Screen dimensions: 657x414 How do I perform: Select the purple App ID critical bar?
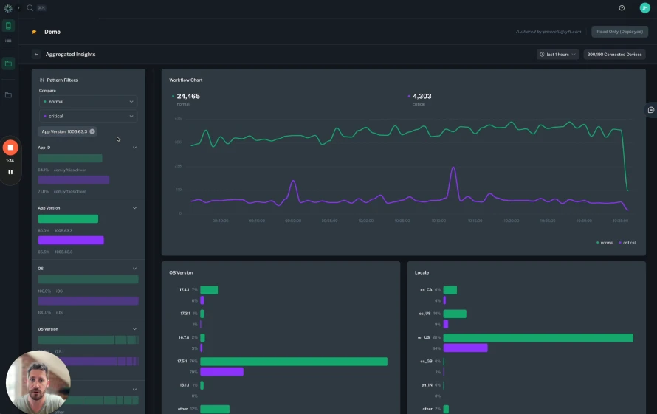coord(74,180)
